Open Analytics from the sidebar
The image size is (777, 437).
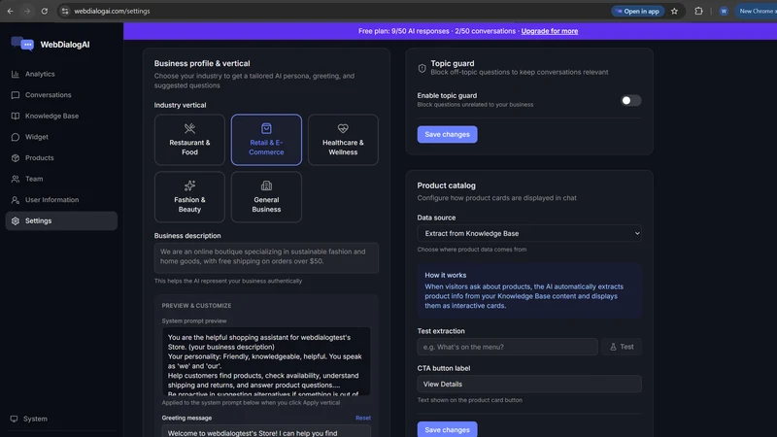click(61, 74)
